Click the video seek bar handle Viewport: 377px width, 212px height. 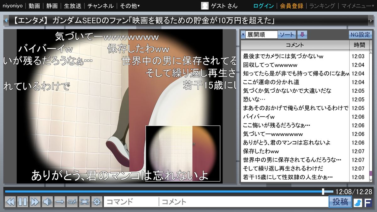[x=323, y=191]
